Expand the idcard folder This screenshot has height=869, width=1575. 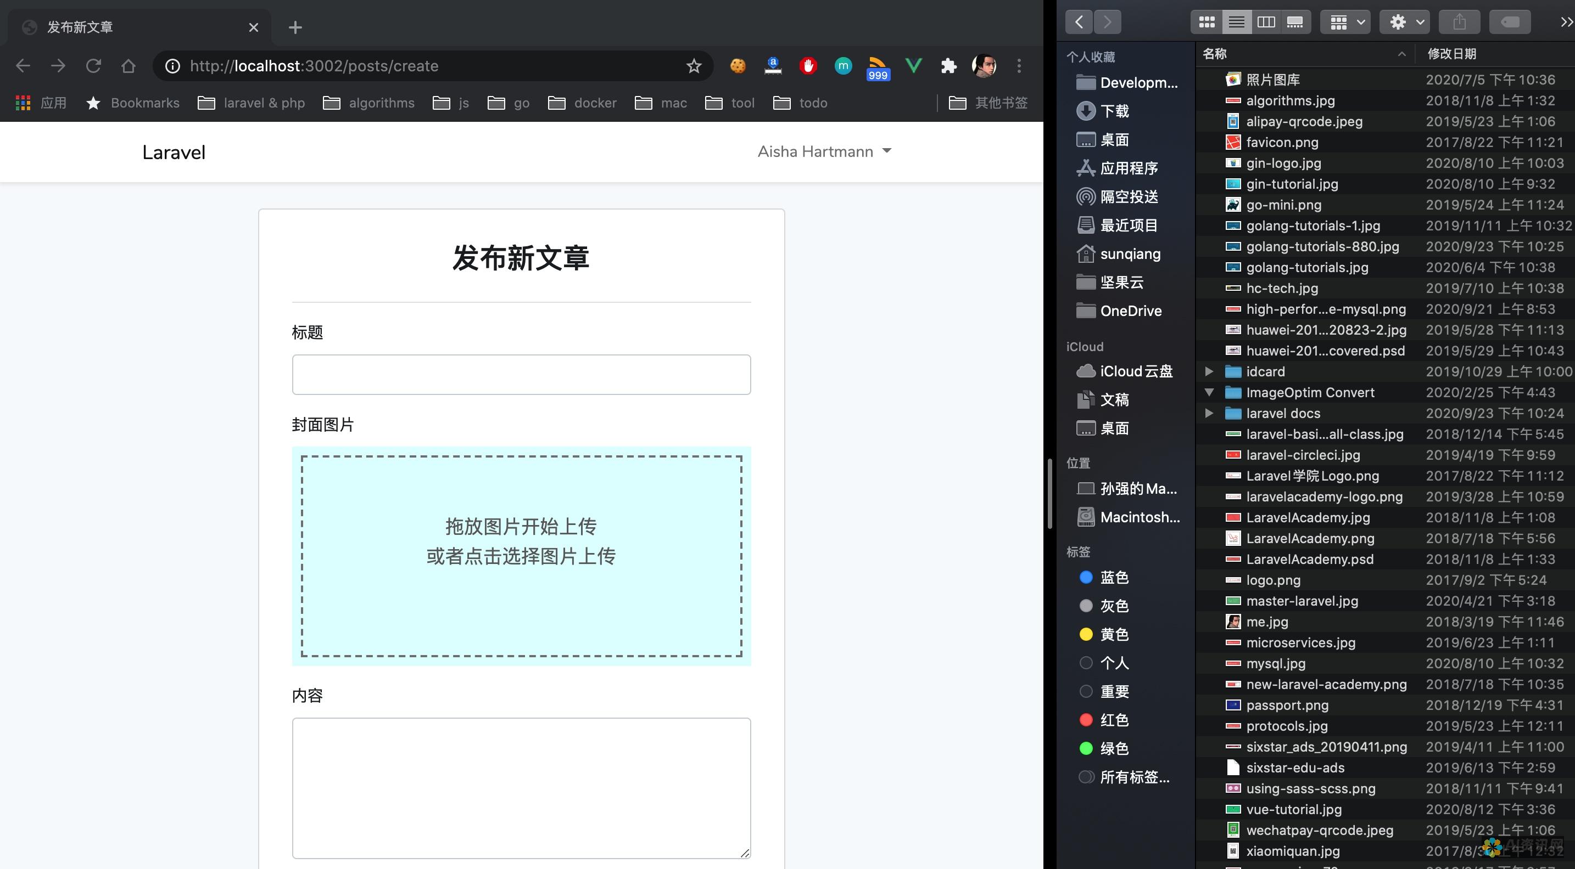pos(1209,371)
